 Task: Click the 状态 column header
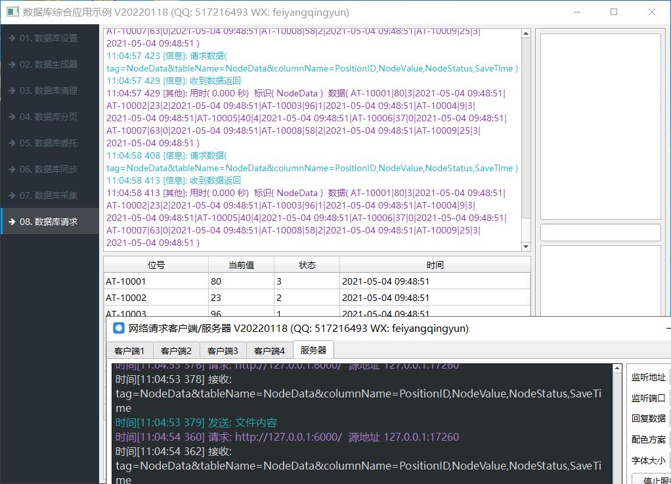pos(307,265)
